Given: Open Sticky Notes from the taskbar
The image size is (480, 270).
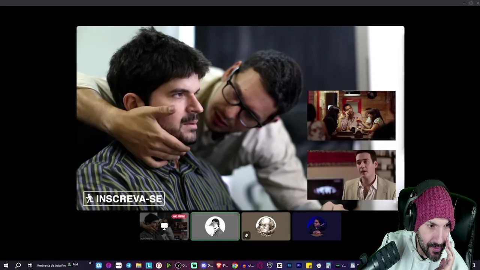Looking at the screenshot, I should point(309,265).
